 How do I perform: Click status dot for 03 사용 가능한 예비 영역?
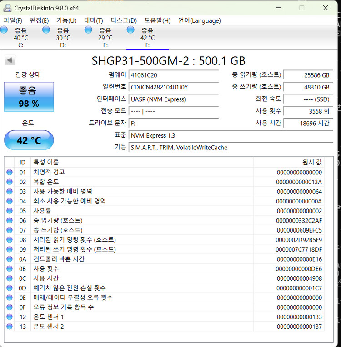click(10, 191)
